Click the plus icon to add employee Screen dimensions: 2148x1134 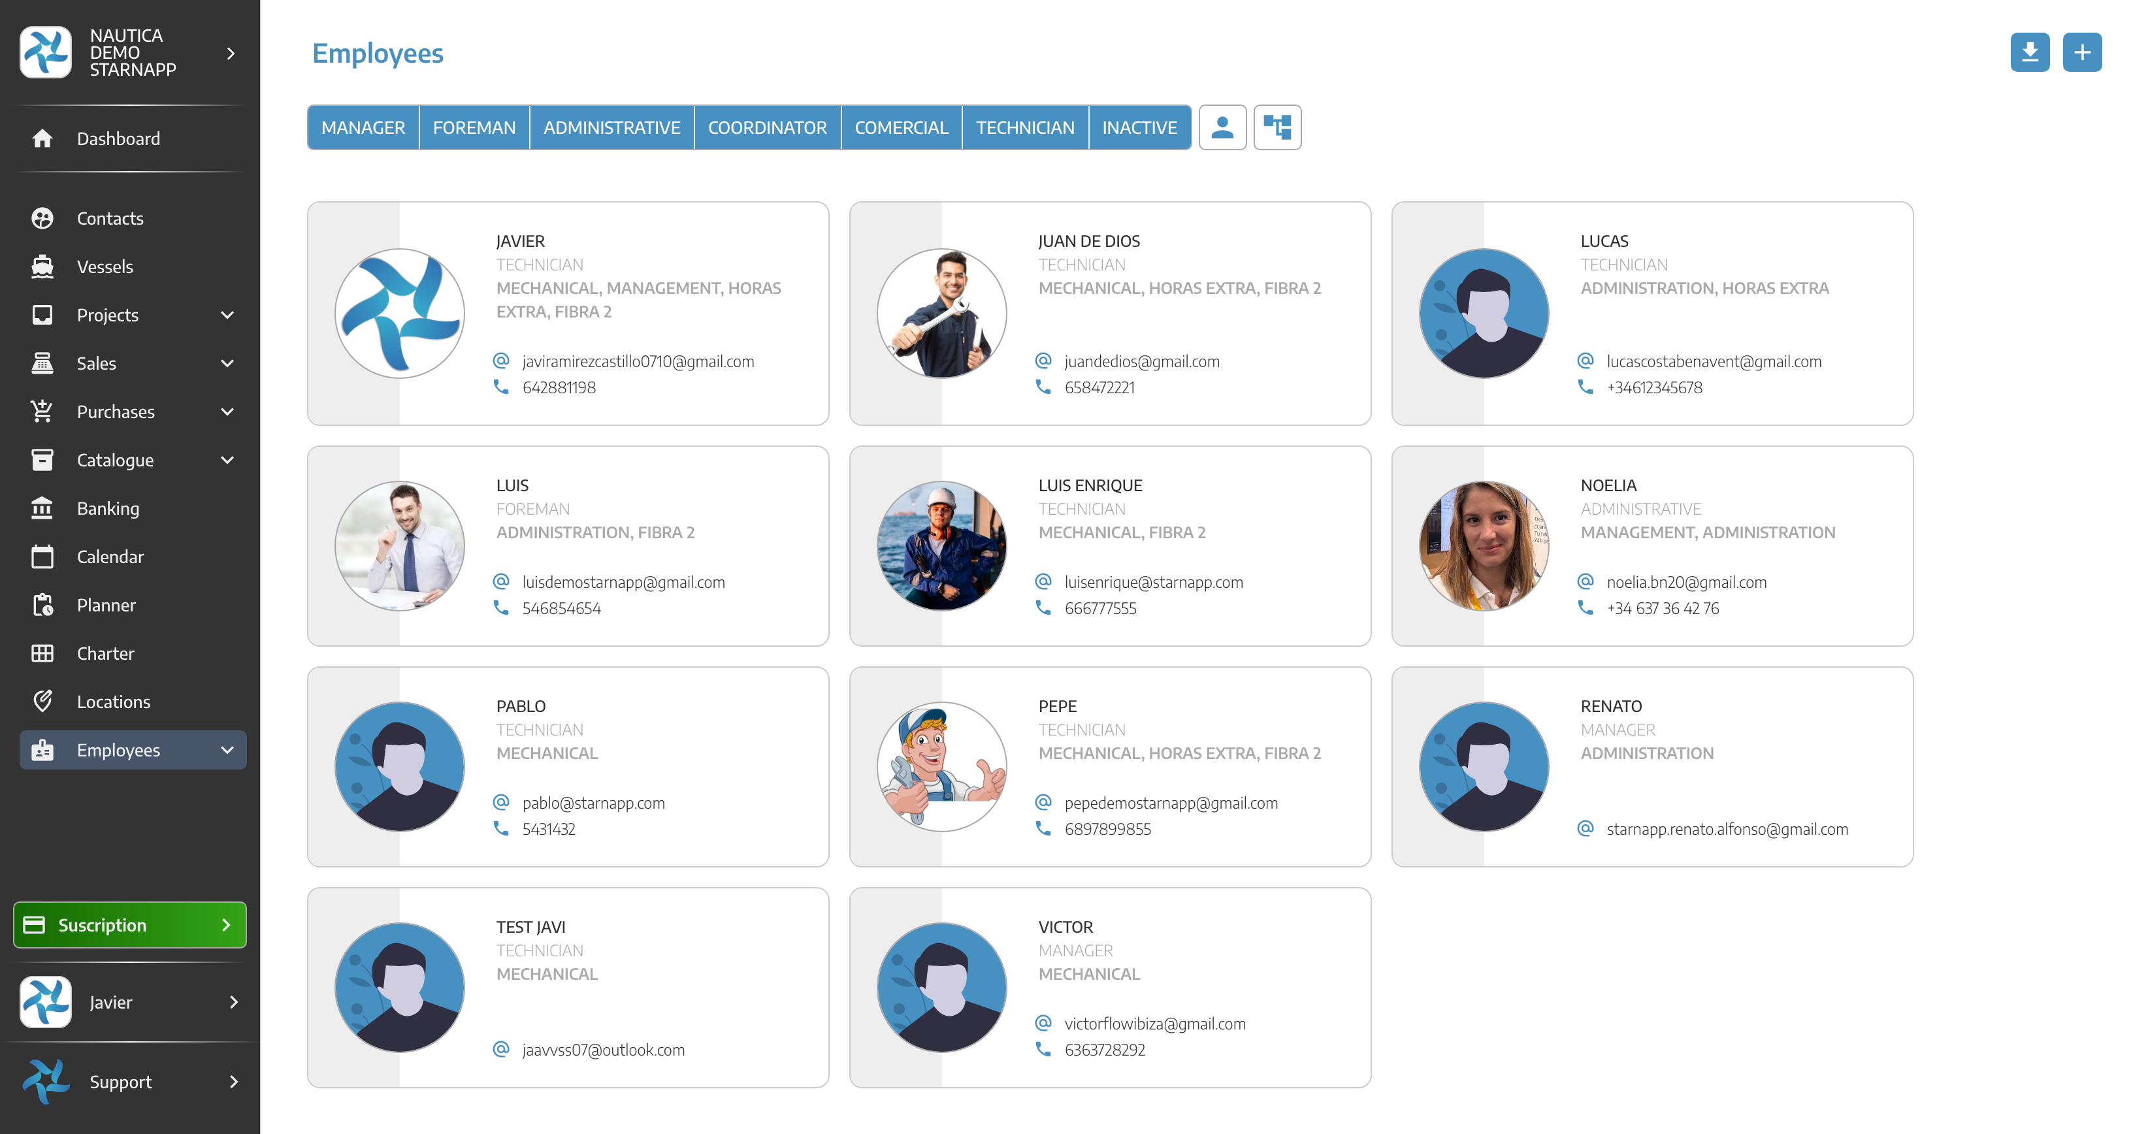(2082, 52)
